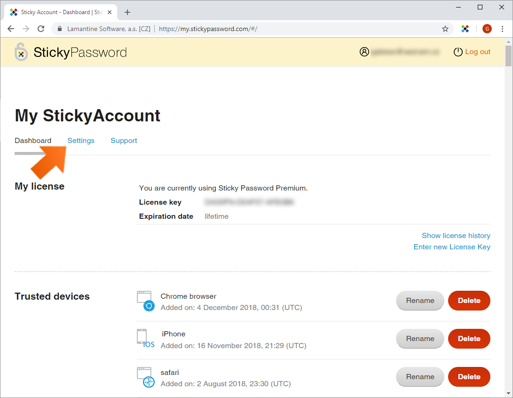Click the user account icon in header
The image size is (513, 398).
[x=364, y=52]
